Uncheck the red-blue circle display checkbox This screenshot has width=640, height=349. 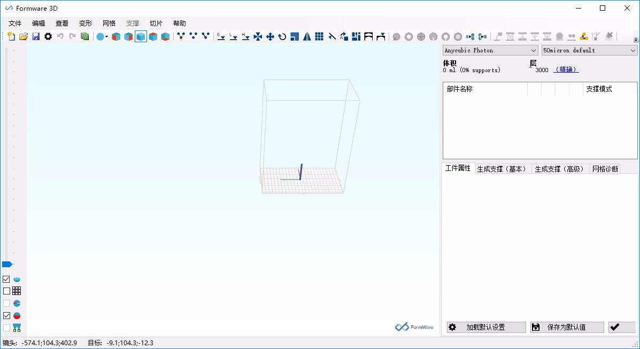pos(6,315)
